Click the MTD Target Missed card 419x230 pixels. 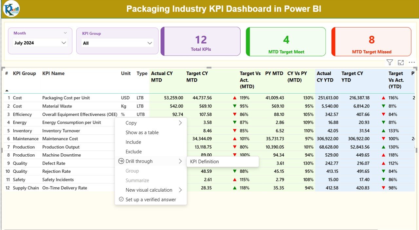click(372, 42)
